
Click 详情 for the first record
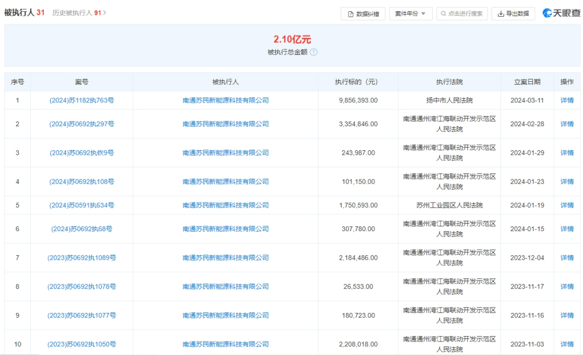pyautogui.click(x=567, y=100)
